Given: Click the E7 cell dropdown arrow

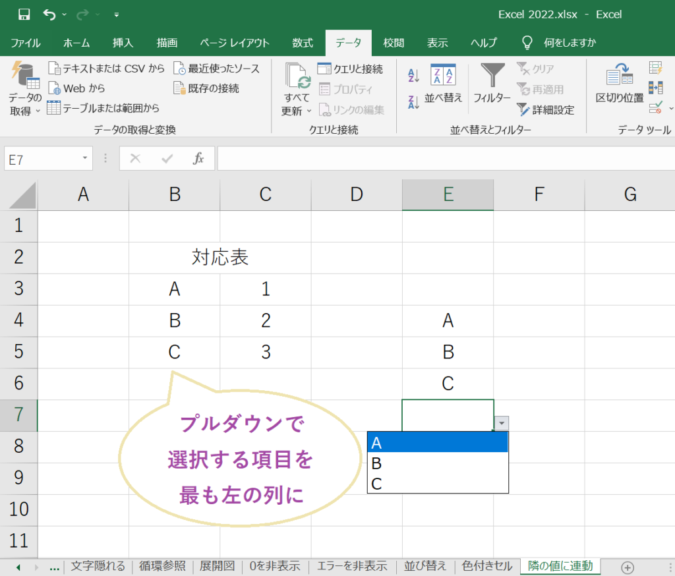Looking at the screenshot, I should (x=502, y=423).
